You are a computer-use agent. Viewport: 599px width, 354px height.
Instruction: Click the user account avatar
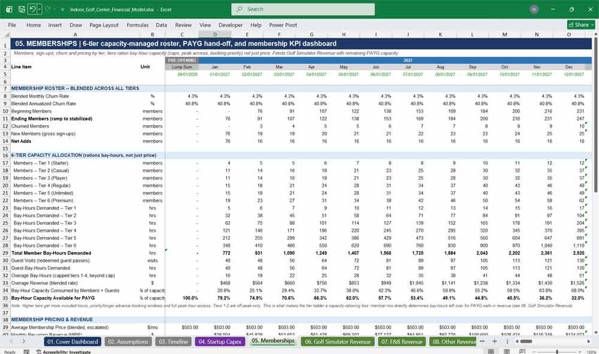[x=534, y=9]
